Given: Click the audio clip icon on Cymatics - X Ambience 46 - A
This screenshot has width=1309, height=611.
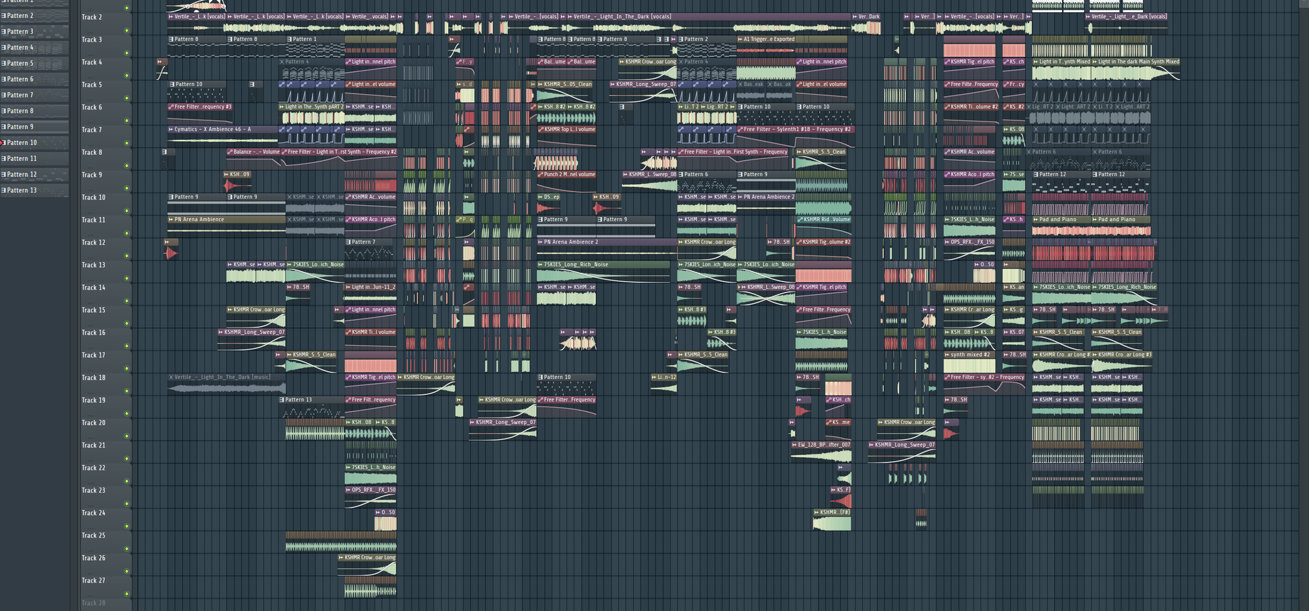Looking at the screenshot, I should [x=171, y=129].
